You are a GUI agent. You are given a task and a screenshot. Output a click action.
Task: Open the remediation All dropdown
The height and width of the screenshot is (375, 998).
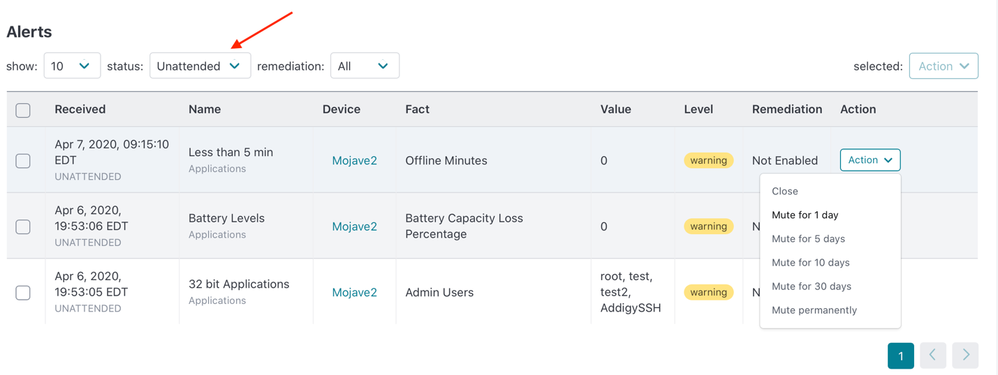364,66
